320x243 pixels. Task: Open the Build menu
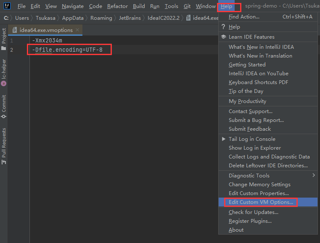(x=139, y=6)
